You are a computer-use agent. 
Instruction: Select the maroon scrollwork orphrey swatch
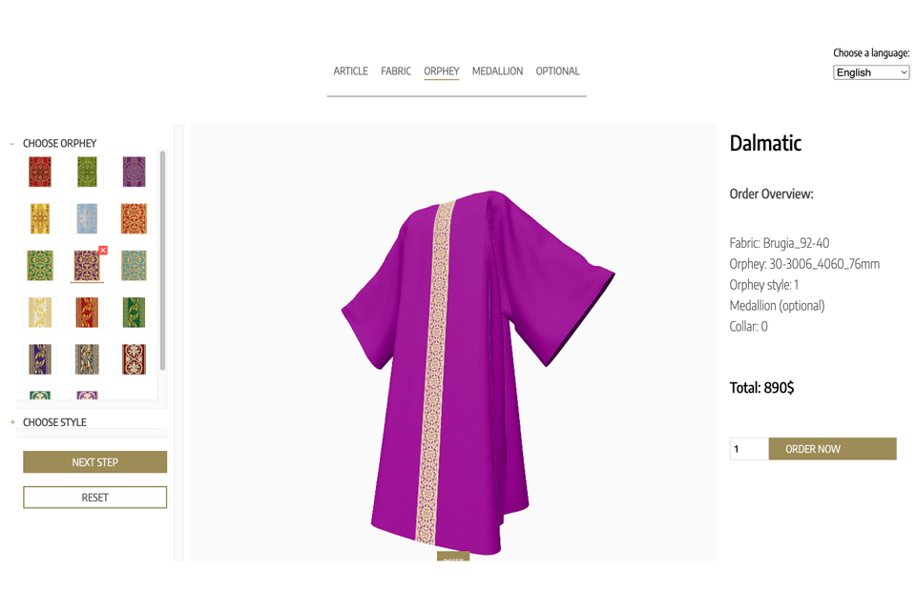[134, 358]
